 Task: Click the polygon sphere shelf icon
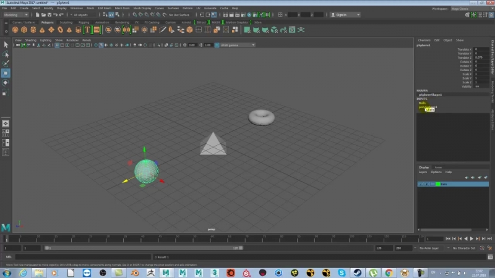[15, 30]
